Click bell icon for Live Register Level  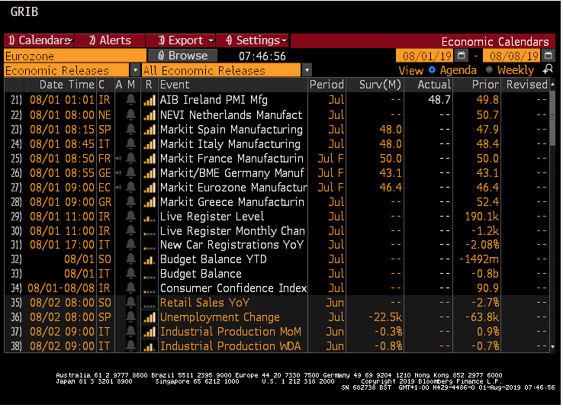click(x=131, y=217)
